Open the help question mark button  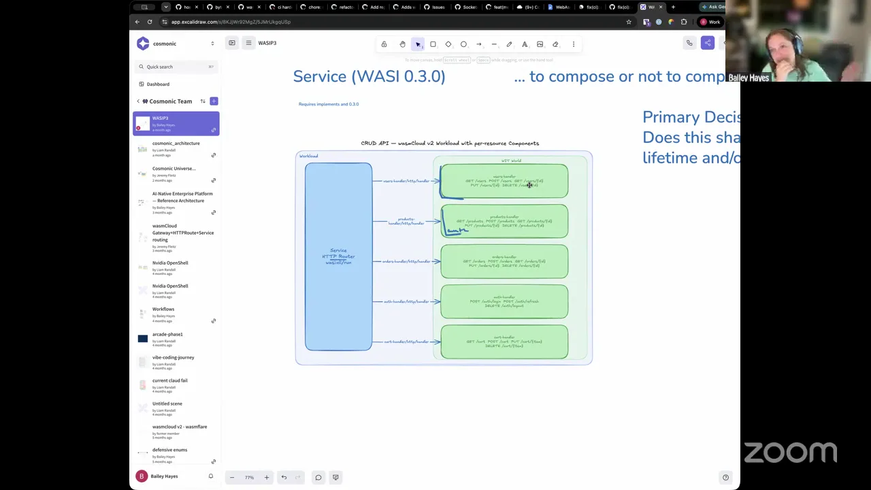(x=725, y=478)
